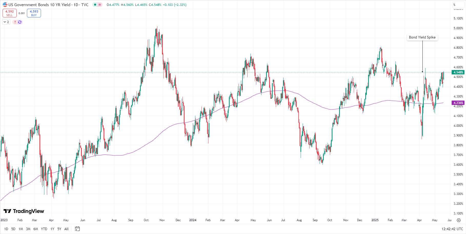
Task: Click the purple refresh arrows icon
Action: tap(20, 22)
